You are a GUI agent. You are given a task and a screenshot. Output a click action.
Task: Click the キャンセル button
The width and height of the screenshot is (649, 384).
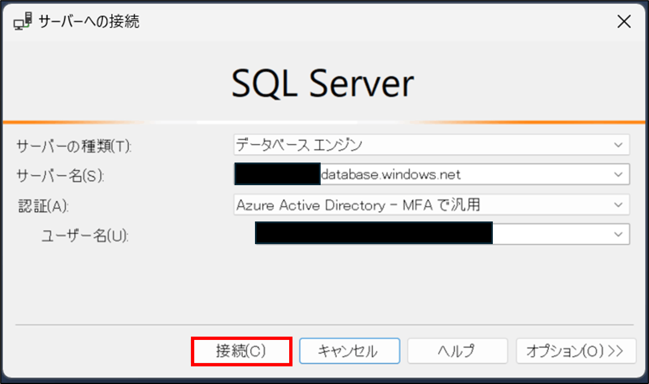click(349, 351)
